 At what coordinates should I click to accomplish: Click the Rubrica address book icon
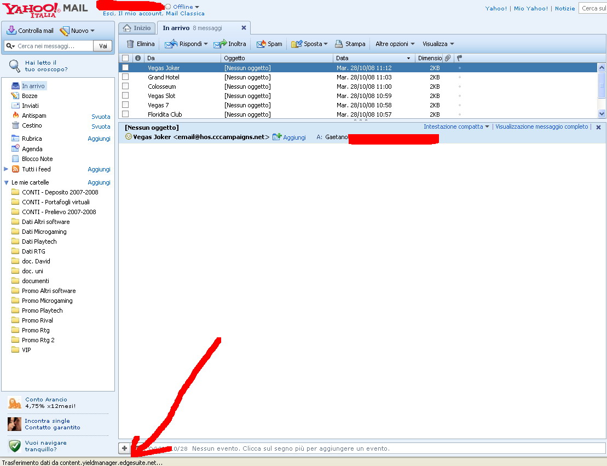click(x=15, y=139)
